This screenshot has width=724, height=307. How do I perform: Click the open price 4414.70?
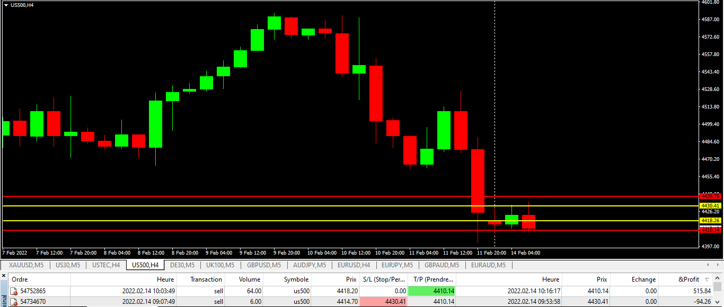347,301
